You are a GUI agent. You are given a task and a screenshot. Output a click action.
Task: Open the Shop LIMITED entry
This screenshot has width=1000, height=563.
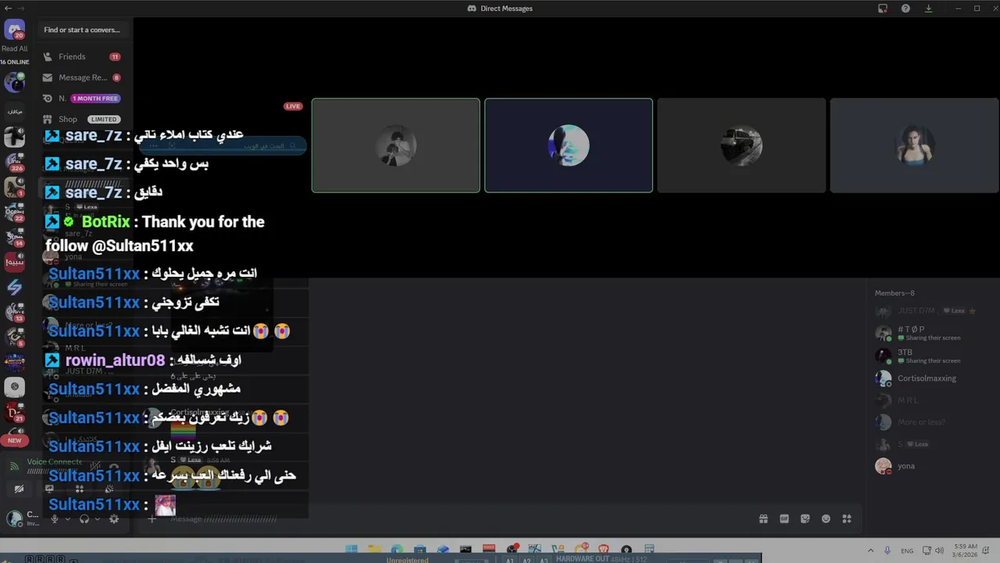82,119
